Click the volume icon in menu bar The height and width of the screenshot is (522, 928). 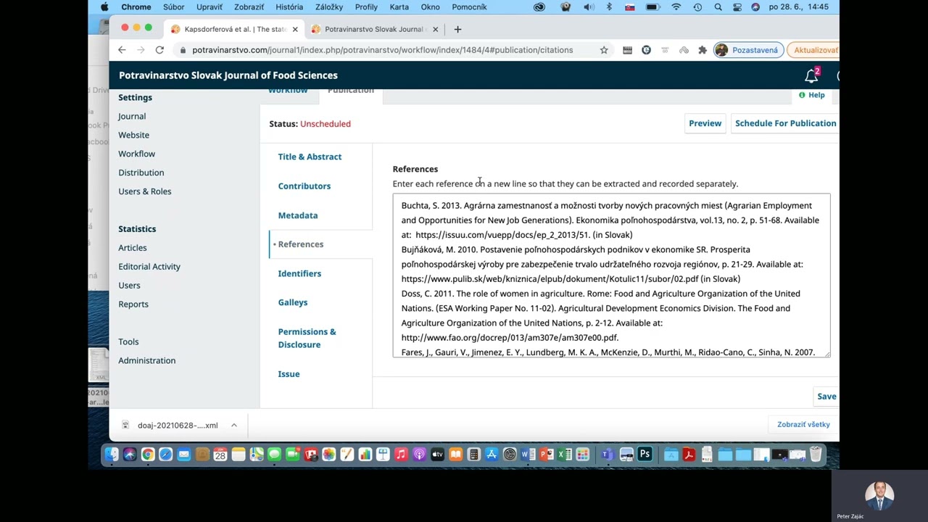[589, 7]
